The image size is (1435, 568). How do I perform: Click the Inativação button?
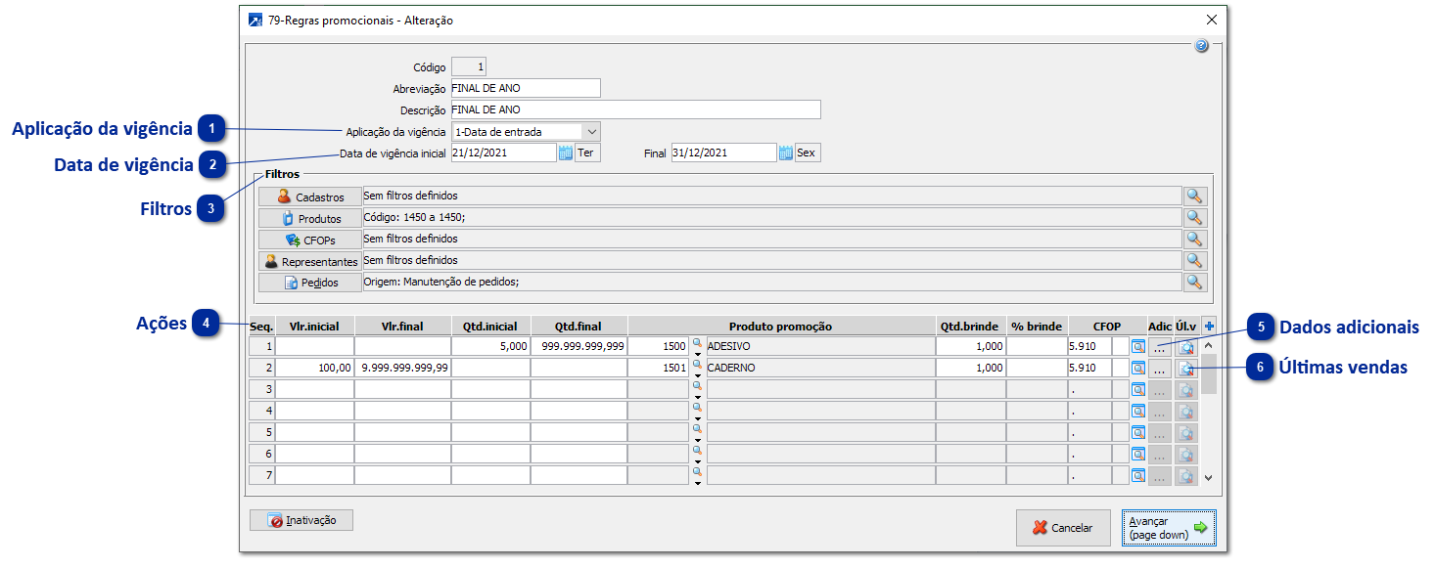click(x=301, y=520)
